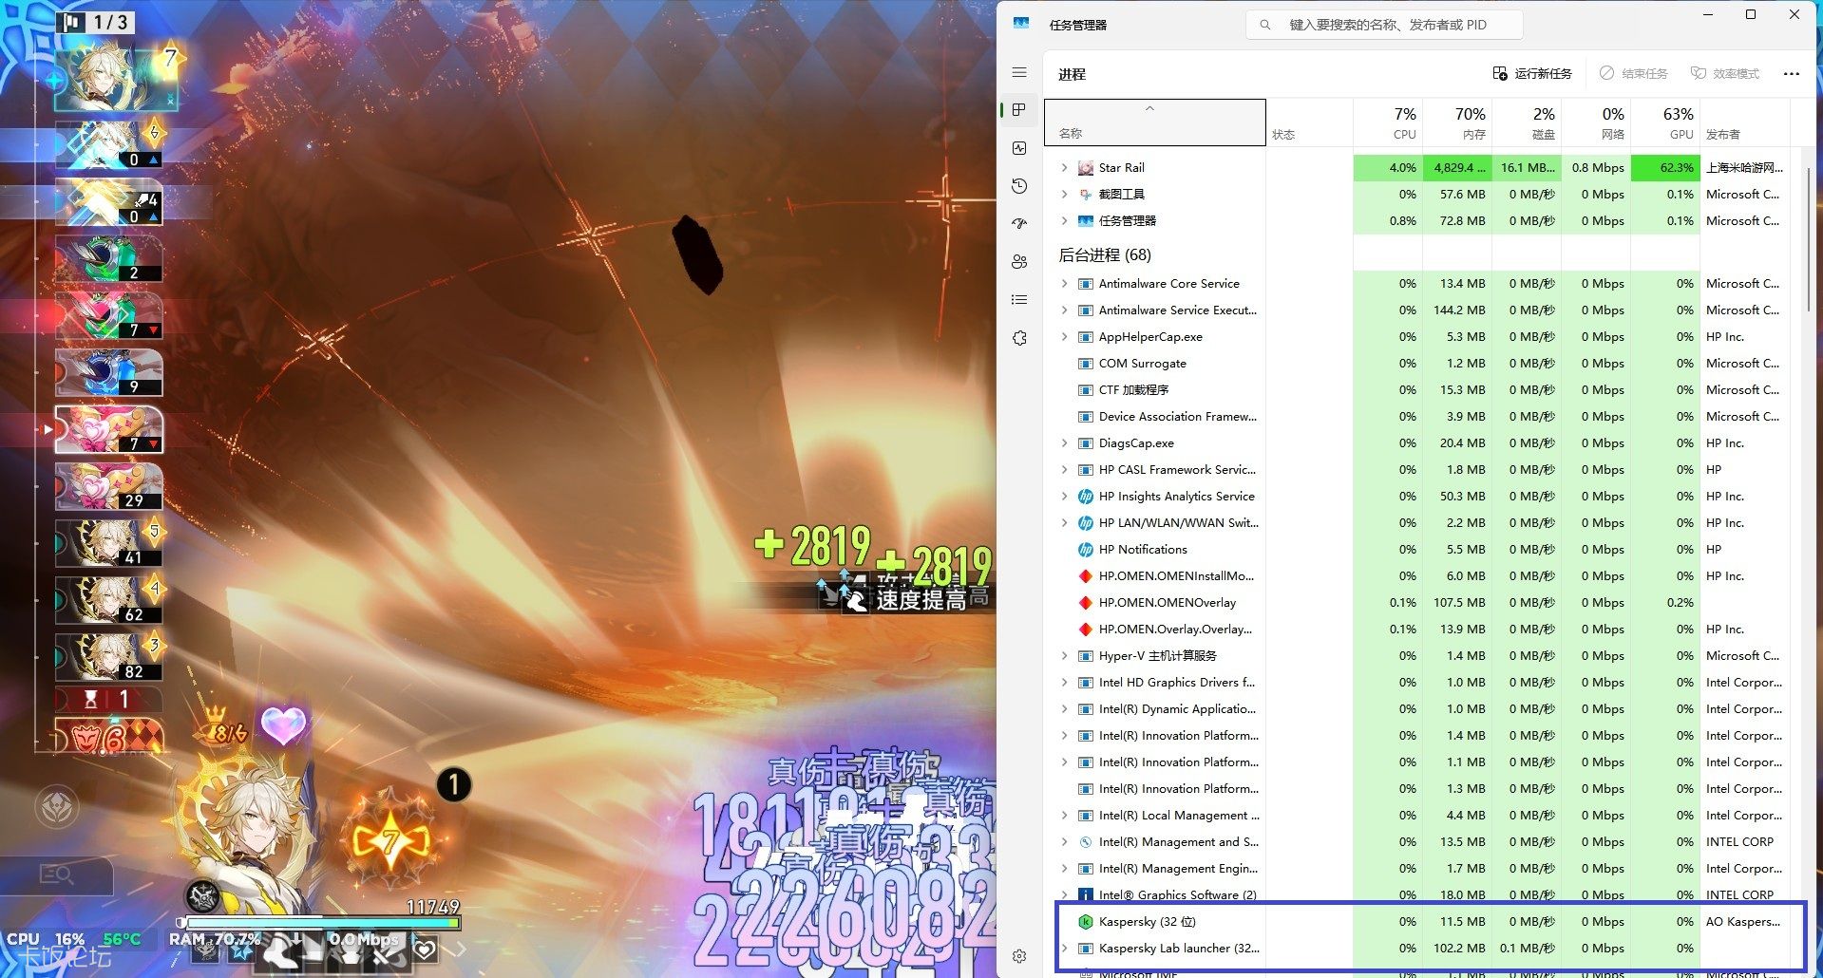The height and width of the screenshot is (978, 1823).
Task: Open Task Manager settings gear
Action: click(1019, 956)
